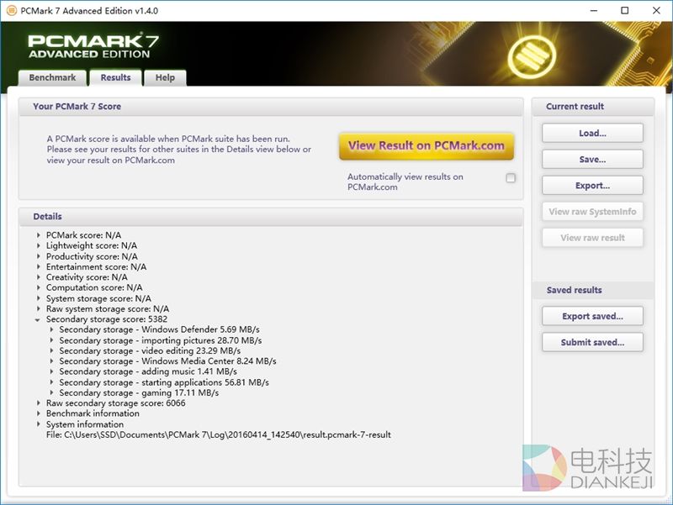Image resolution: width=673 pixels, height=505 pixels.
Task: Select the Results tab
Action: coord(116,77)
